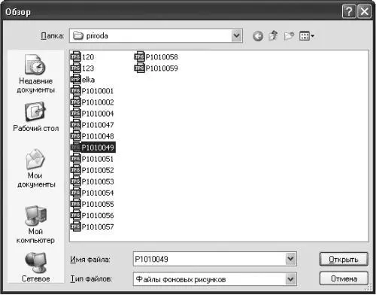
Task: Go up one folder level
Action: pyautogui.click(x=273, y=35)
